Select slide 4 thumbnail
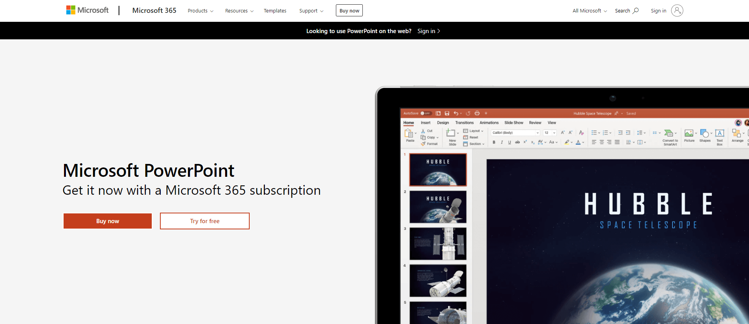Screen dimensions: 749x324 (x=438, y=281)
